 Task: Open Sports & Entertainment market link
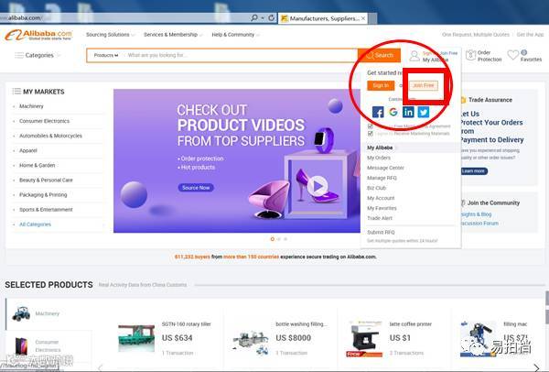46,210
